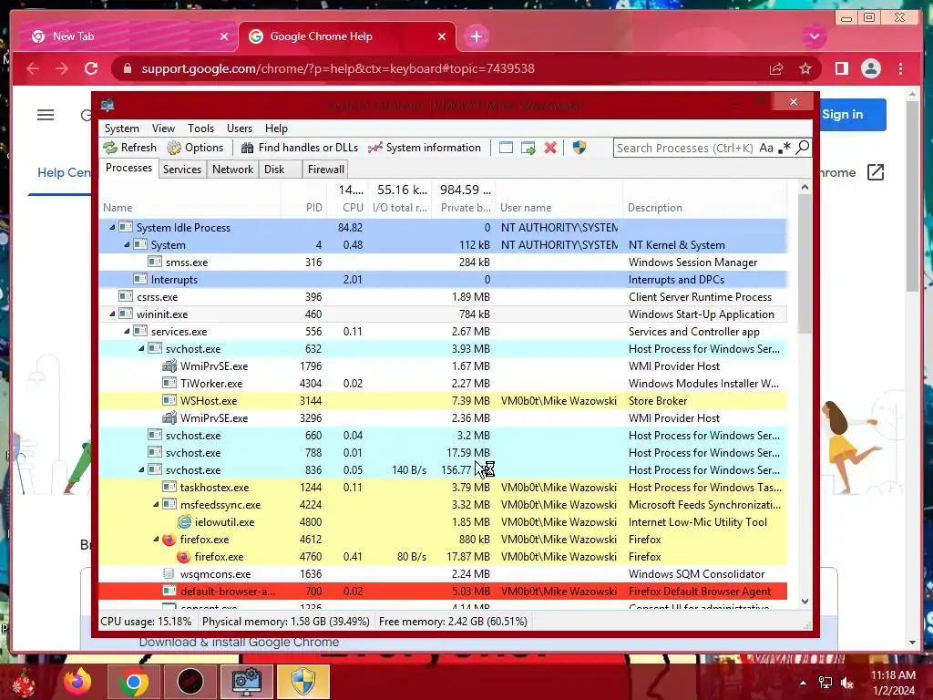933x700 pixels.
Task: Click the shield elevation icon in toolbar
Action: tap(579, 148)
